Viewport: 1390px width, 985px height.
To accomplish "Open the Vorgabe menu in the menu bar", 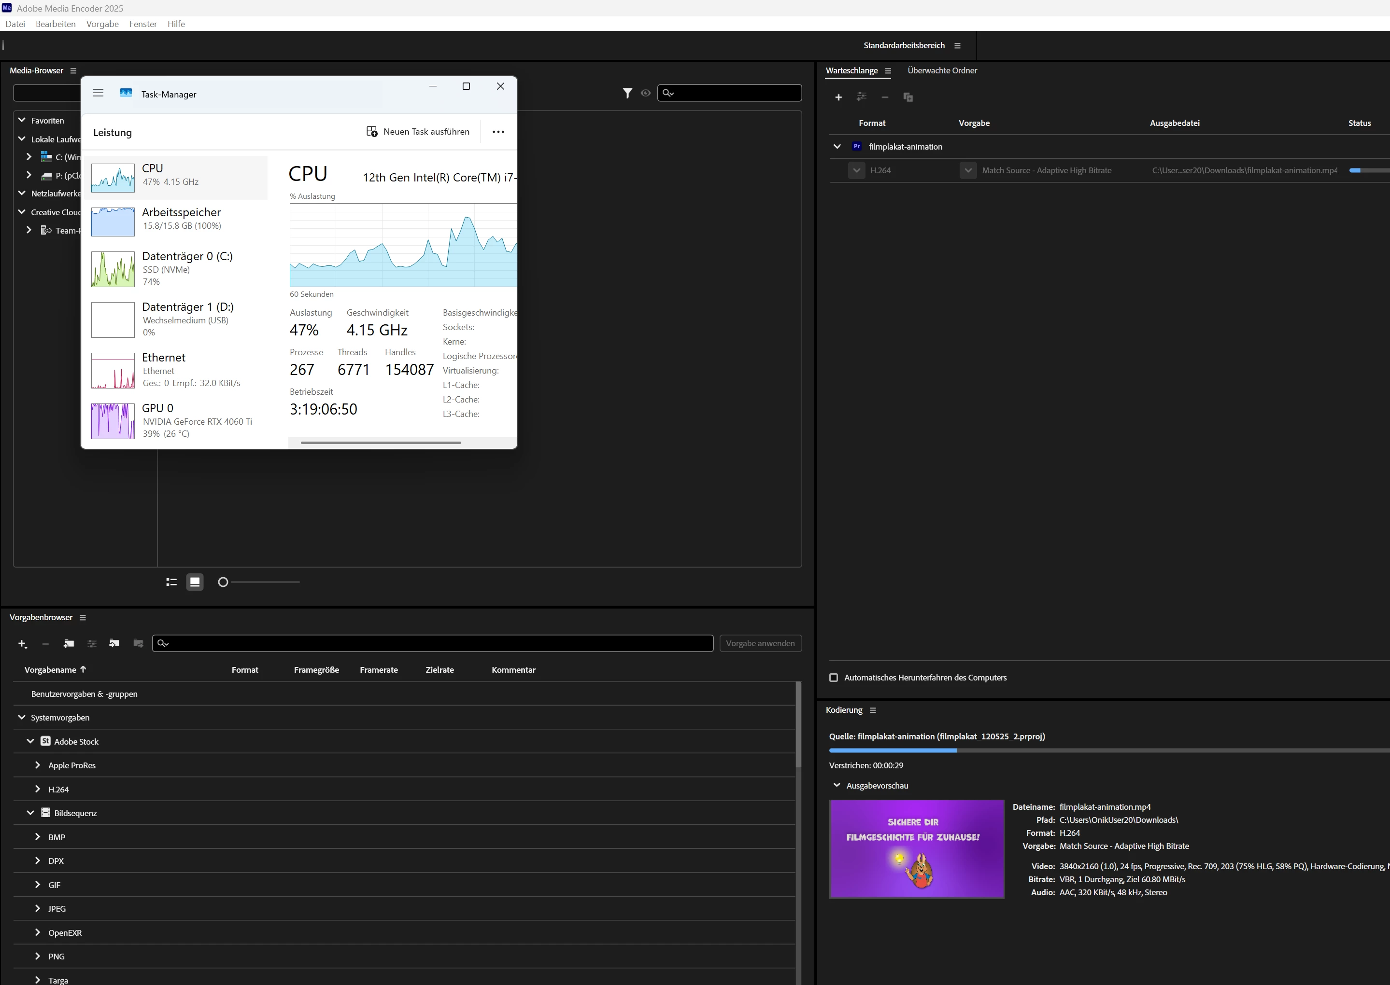I will click(102, 24).
